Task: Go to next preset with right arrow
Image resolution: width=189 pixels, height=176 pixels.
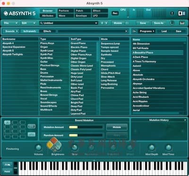Action: (x=106, y=23)
